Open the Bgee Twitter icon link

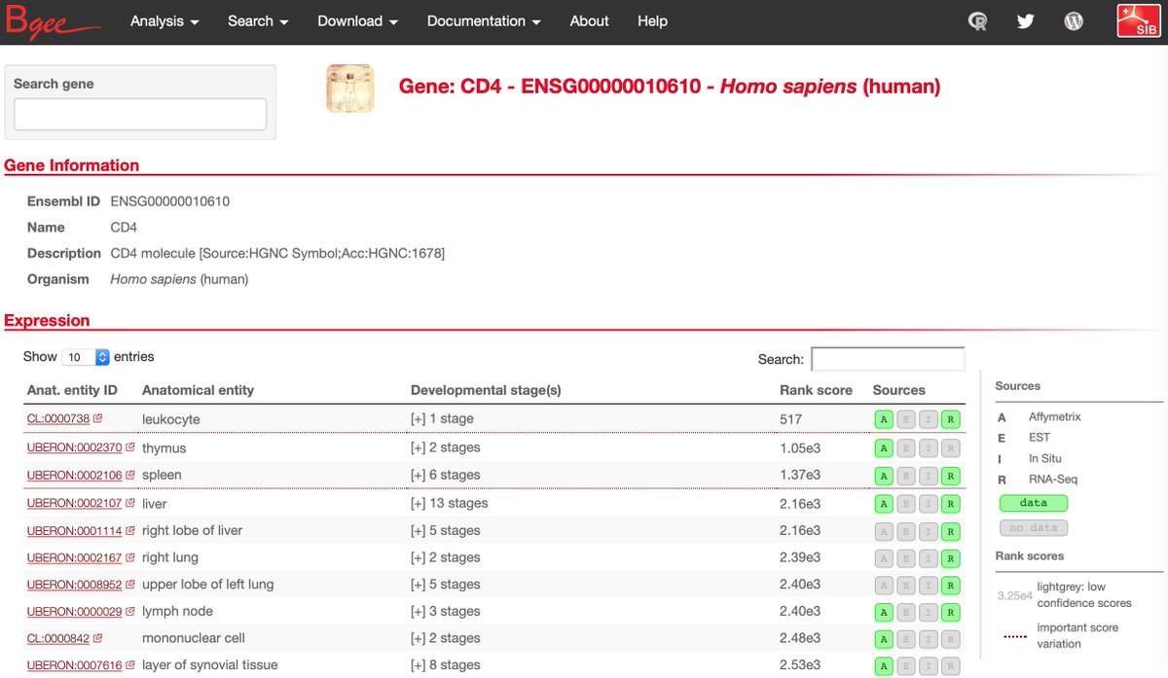[x=1026, y=21]
